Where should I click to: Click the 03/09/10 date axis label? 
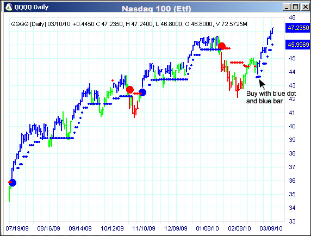(x=271, y=228)
